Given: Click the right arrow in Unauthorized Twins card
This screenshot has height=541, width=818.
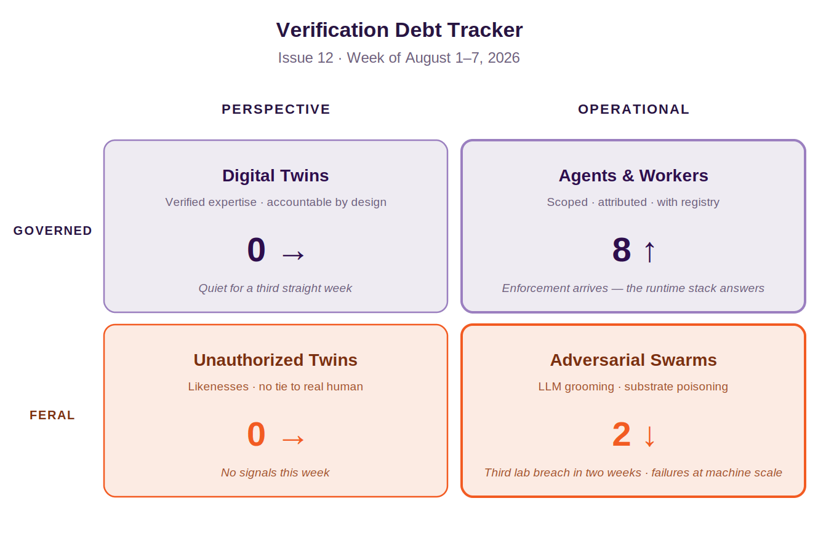Looking at the screenshot, I should 293,439.
